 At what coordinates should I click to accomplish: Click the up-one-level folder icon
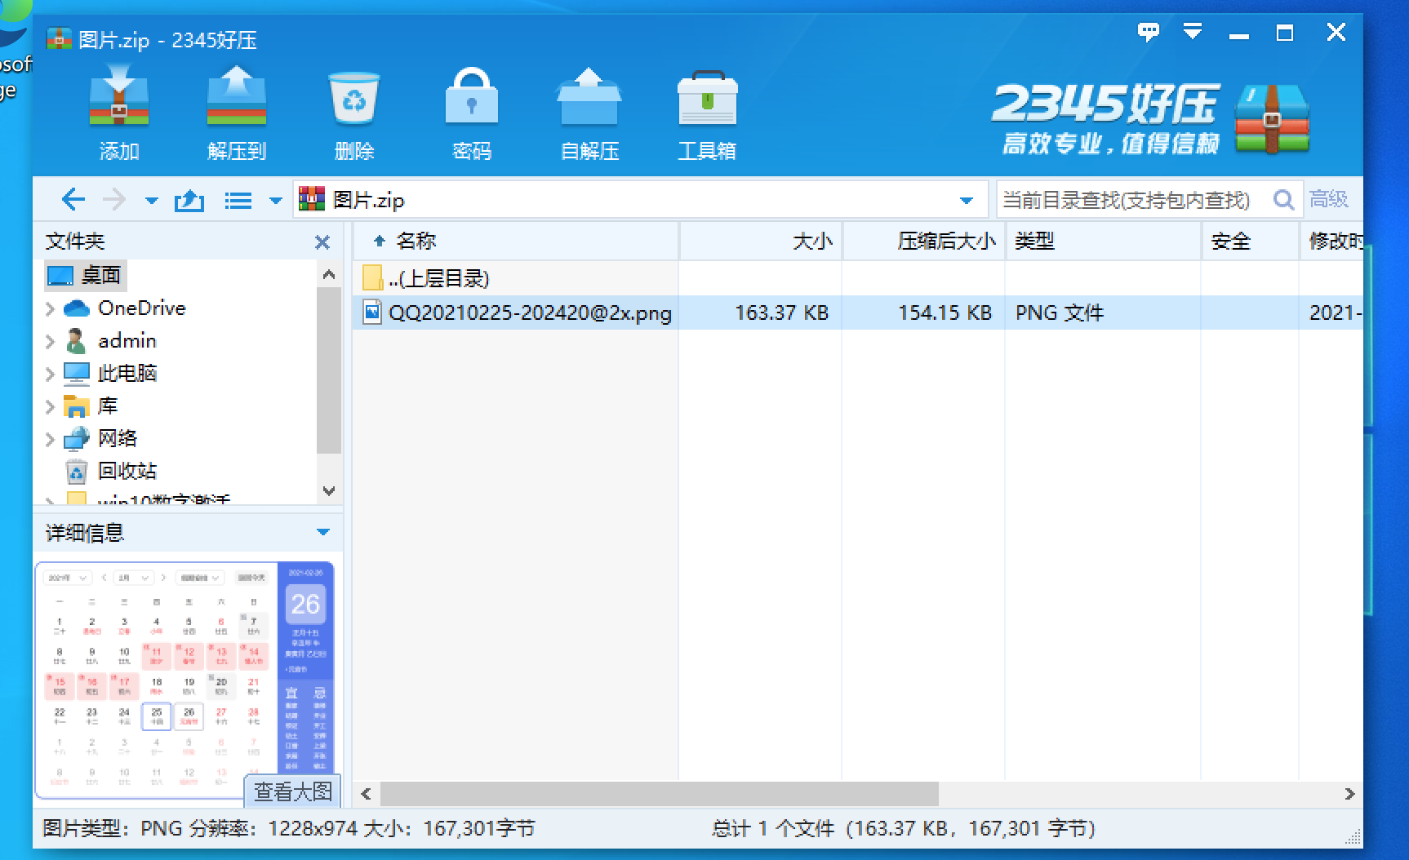189,200
